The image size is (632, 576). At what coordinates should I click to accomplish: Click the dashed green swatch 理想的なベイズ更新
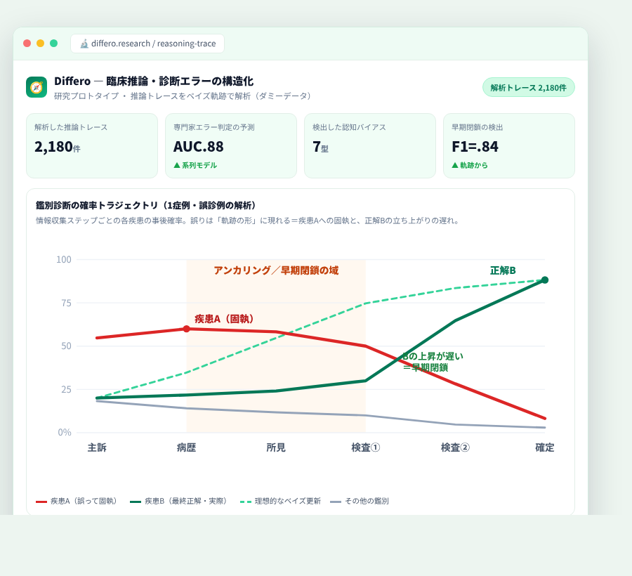coord(246,502)
